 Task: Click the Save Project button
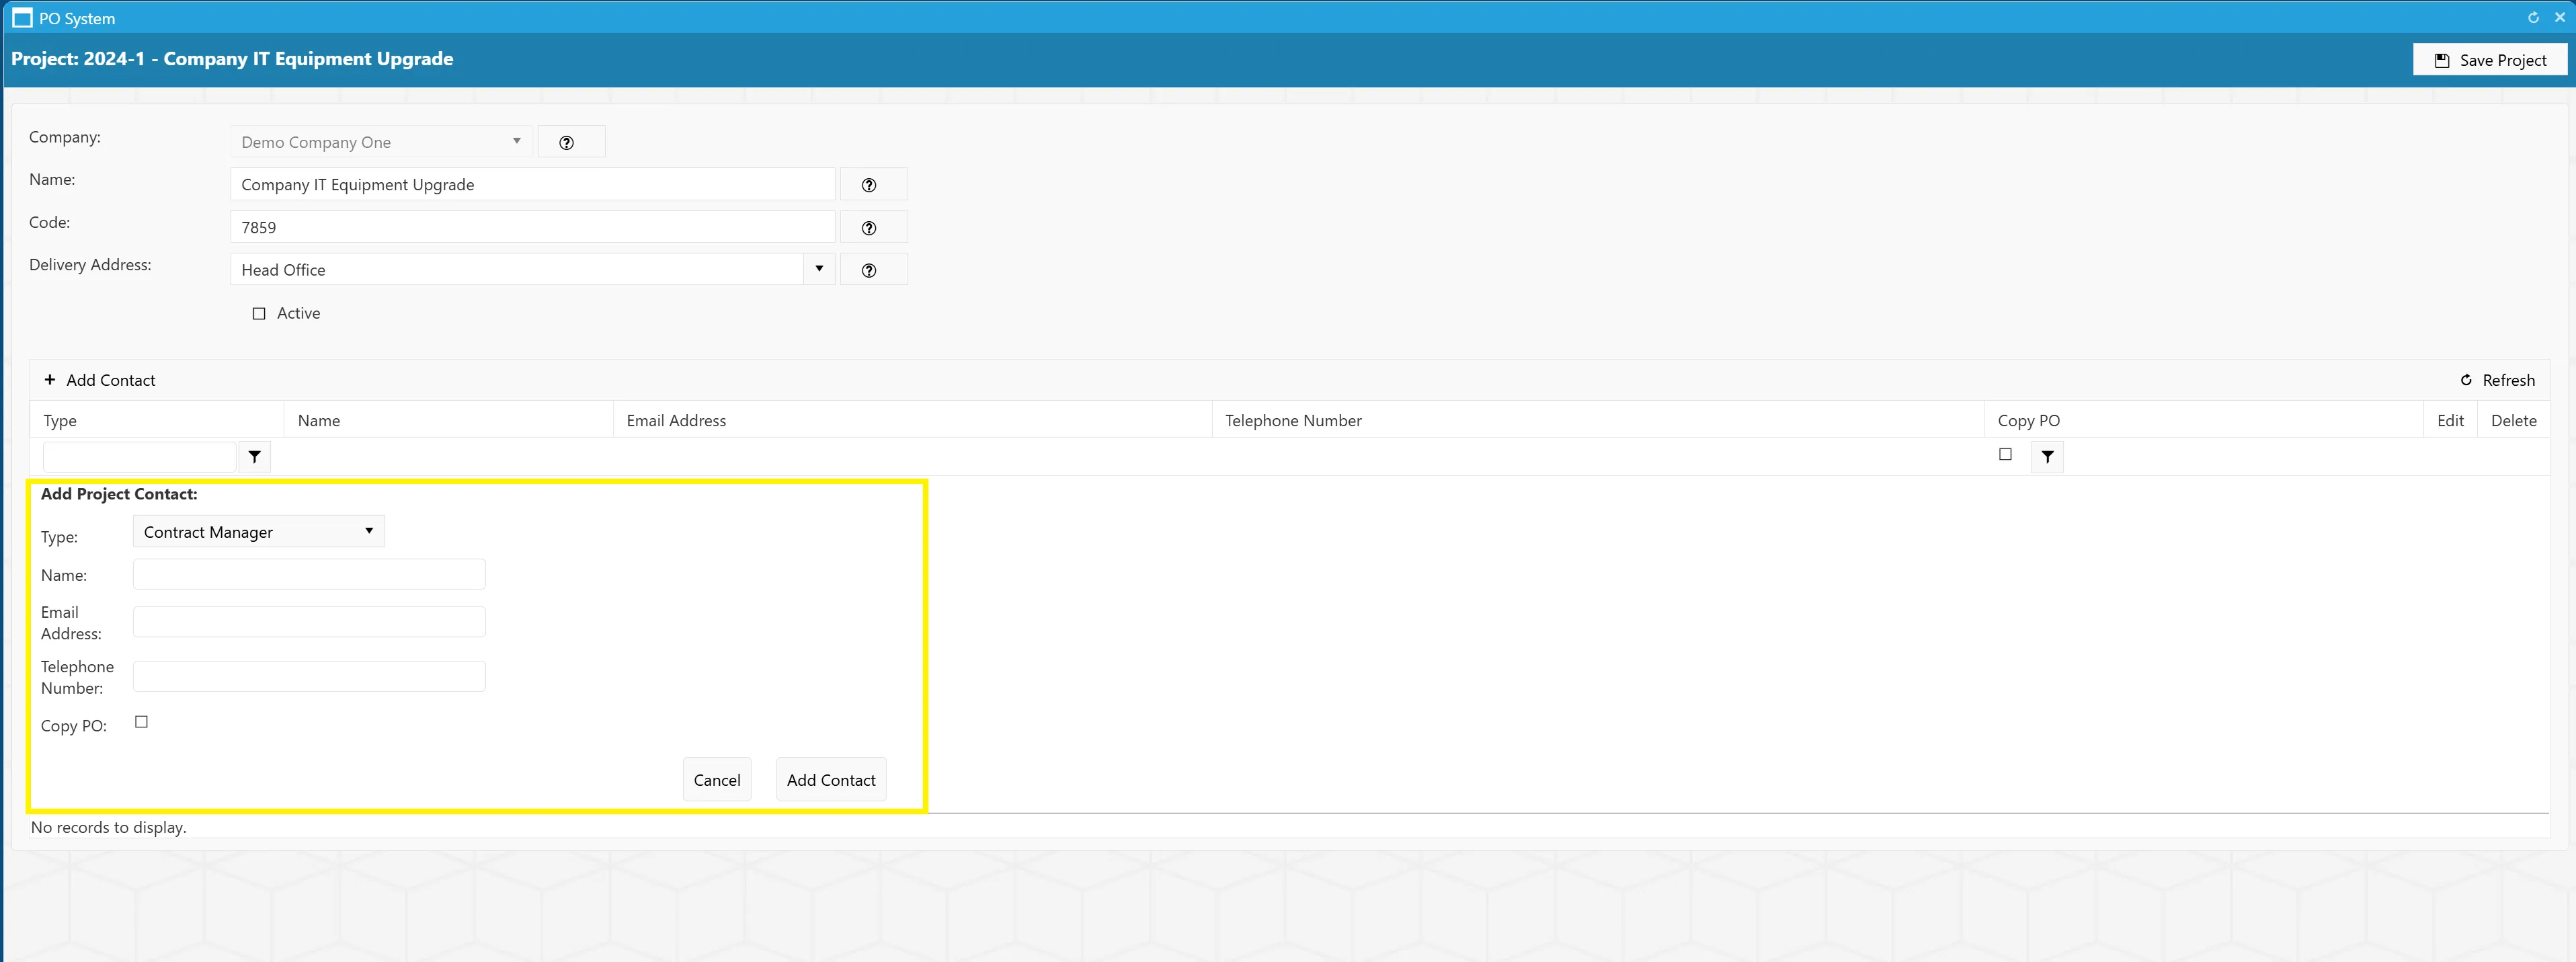2489,60
